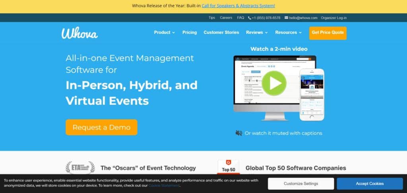This screenshot has width=407, height=193.
Task: Accept cookies
Action: 370,183
